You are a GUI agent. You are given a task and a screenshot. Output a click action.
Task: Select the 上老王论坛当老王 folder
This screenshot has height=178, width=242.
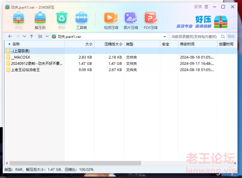pos(121,70)
